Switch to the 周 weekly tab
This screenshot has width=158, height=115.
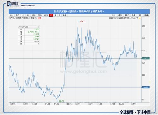point(55,15)
